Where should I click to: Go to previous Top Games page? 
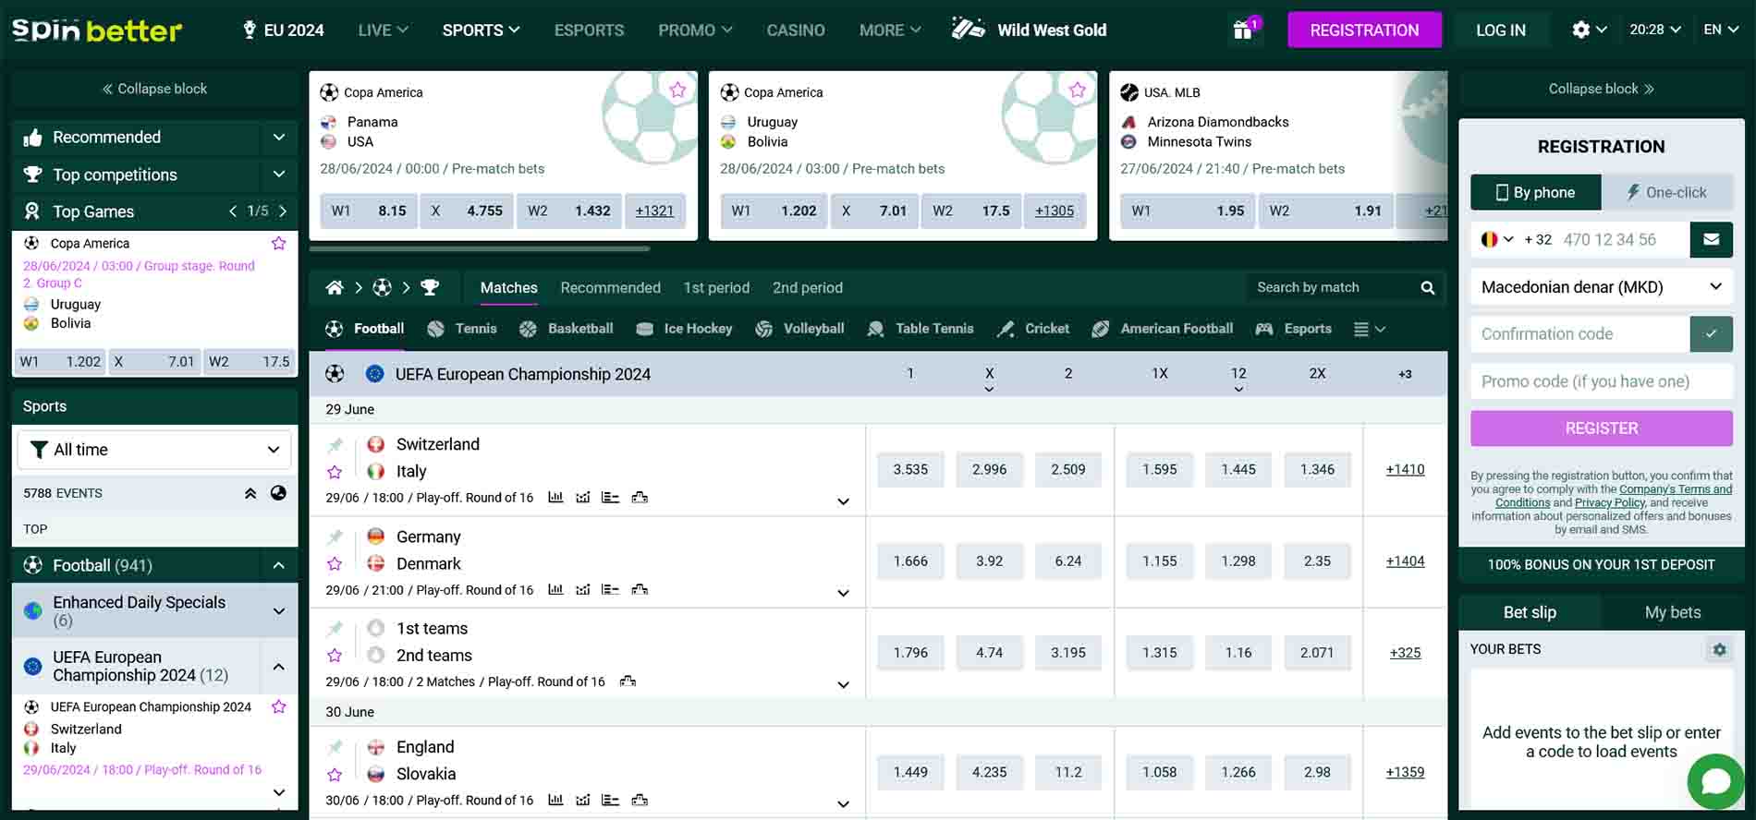point(233,211)
